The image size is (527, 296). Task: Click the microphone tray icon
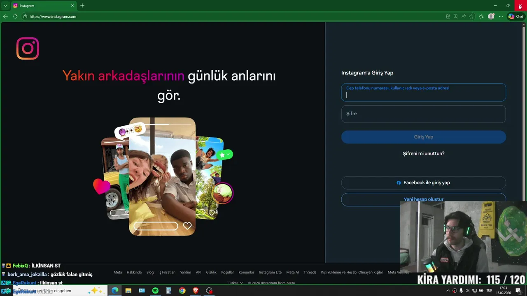(x=461, y=291)
